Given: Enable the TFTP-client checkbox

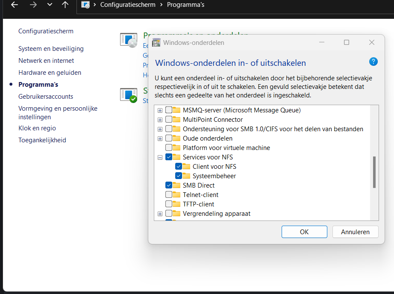Looking at the screenshot, I should (169, 204).
